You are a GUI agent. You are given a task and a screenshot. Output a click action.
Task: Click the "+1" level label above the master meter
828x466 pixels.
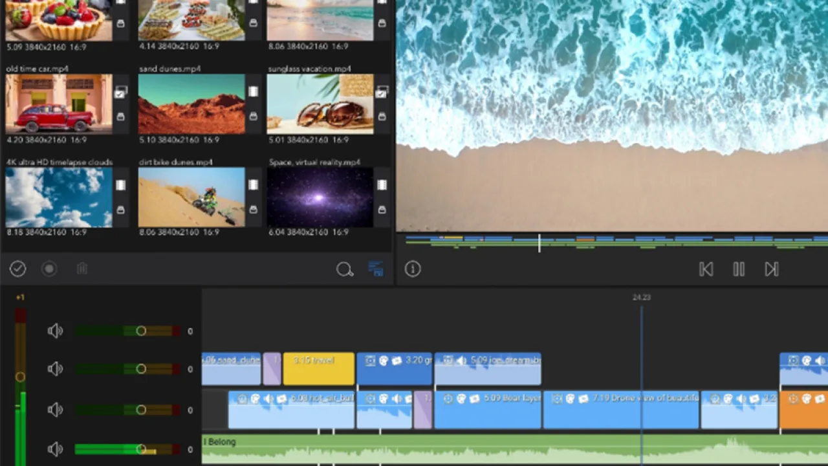[x=20, y=298]
